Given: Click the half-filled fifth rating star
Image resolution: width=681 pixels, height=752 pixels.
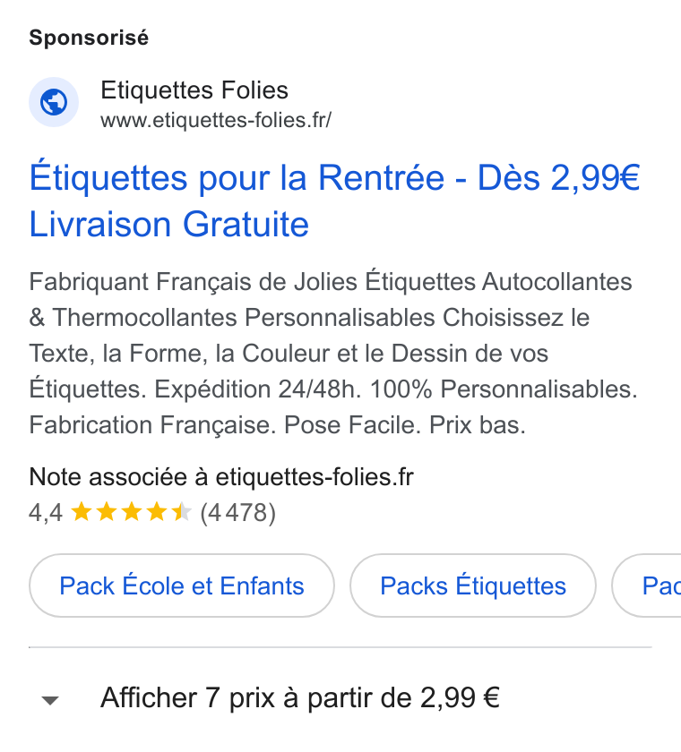Looking at the screenshot, I should point(181,512).
